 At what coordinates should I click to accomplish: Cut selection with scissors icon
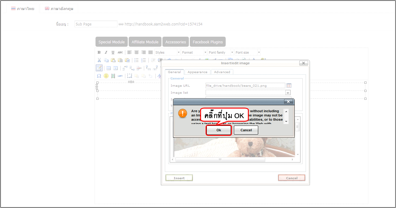point(99,60)
